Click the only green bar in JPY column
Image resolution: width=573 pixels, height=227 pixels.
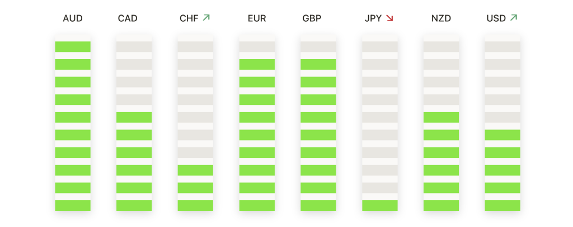tap(380, 205)
